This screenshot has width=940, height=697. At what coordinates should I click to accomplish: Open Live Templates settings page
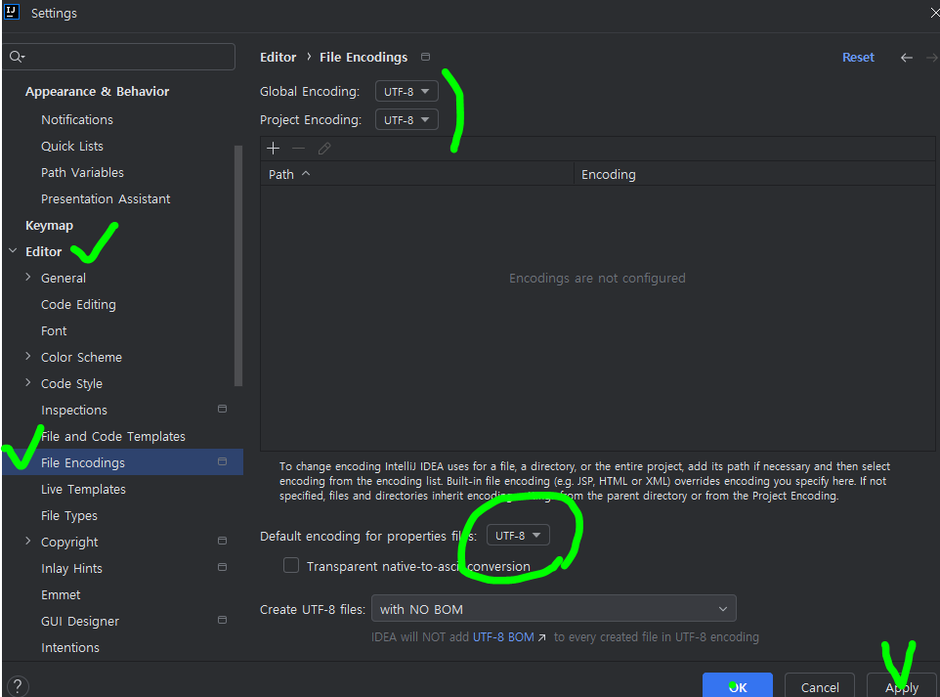[x=83, y=489]
